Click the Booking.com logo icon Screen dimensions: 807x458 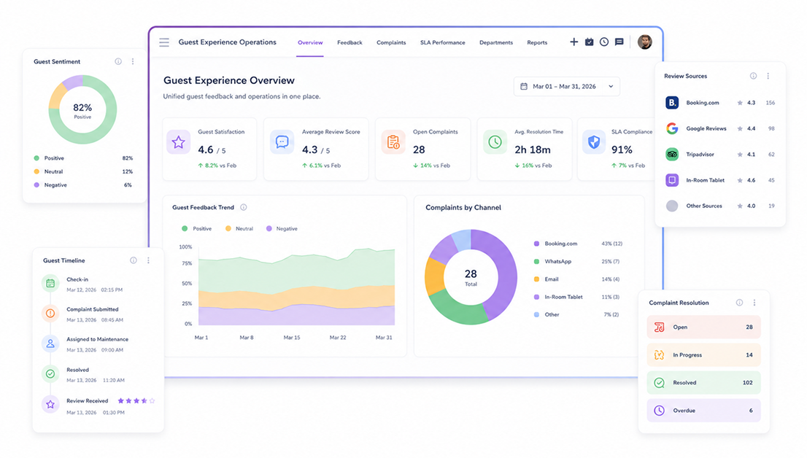(x=671, y=102)
